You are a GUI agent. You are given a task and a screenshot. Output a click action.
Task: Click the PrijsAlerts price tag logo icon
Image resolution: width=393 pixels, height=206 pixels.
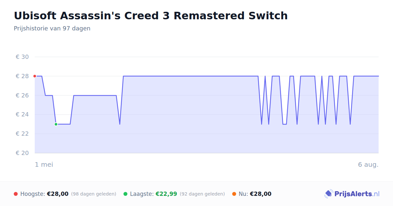(x=328, y=194)
